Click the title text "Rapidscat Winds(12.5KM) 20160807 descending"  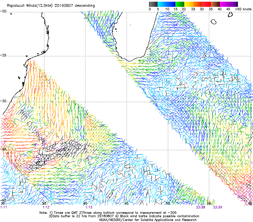(51, 5)
